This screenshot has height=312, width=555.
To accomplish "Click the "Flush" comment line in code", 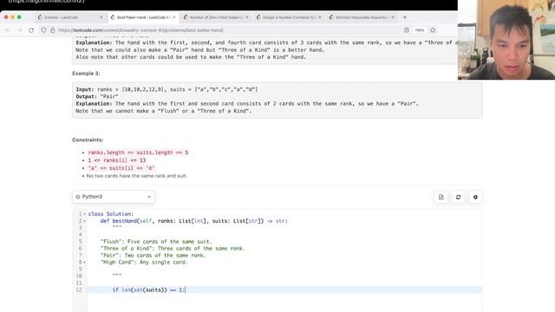I will (x=156, y=242).
